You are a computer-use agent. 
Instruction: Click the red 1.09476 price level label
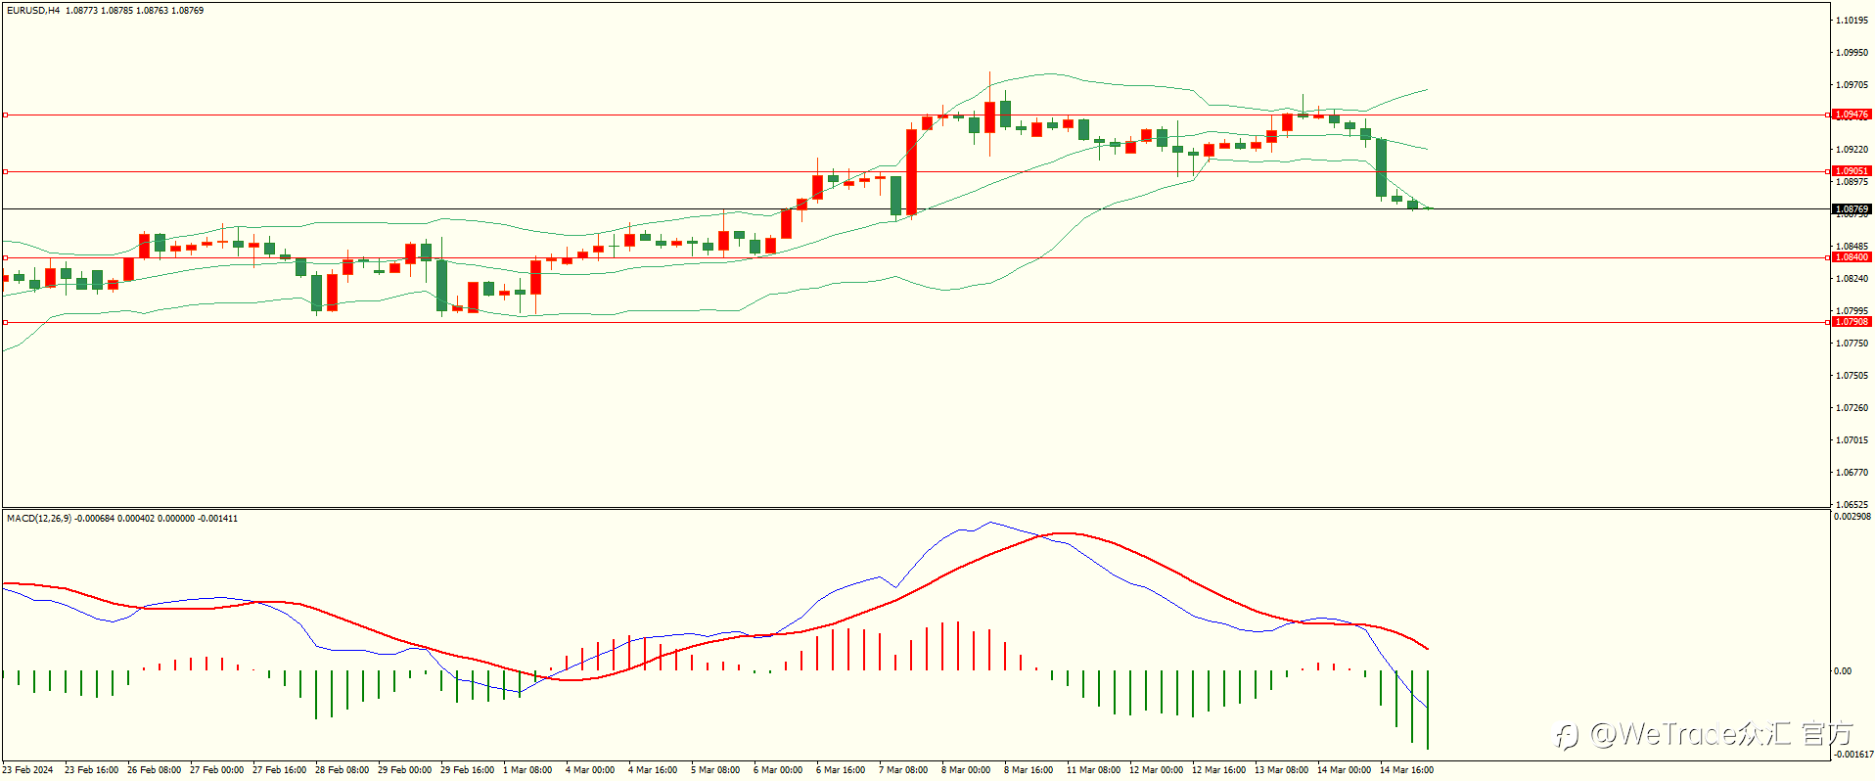[x=1852, y=115]
